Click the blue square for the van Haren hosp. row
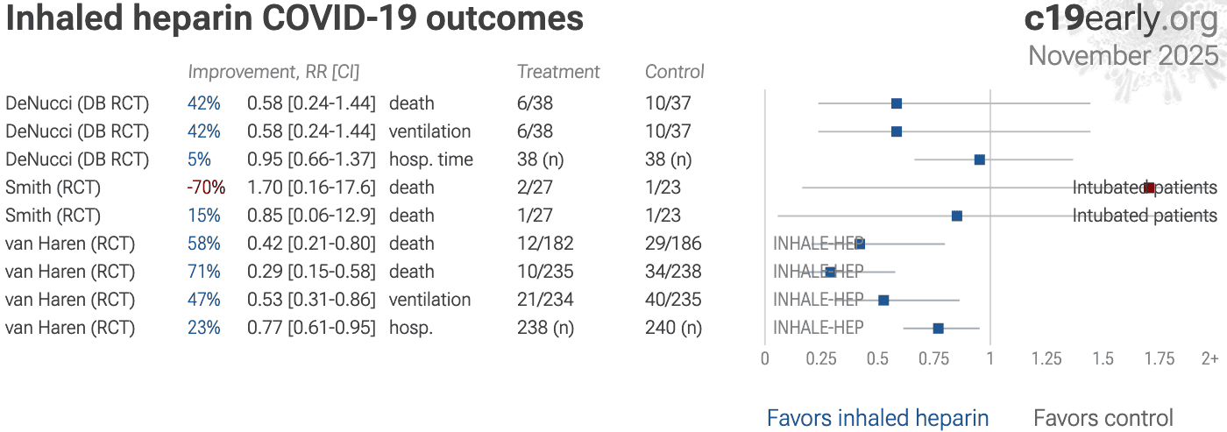Viewport: 1227px width, 432px height. point(939,328)
